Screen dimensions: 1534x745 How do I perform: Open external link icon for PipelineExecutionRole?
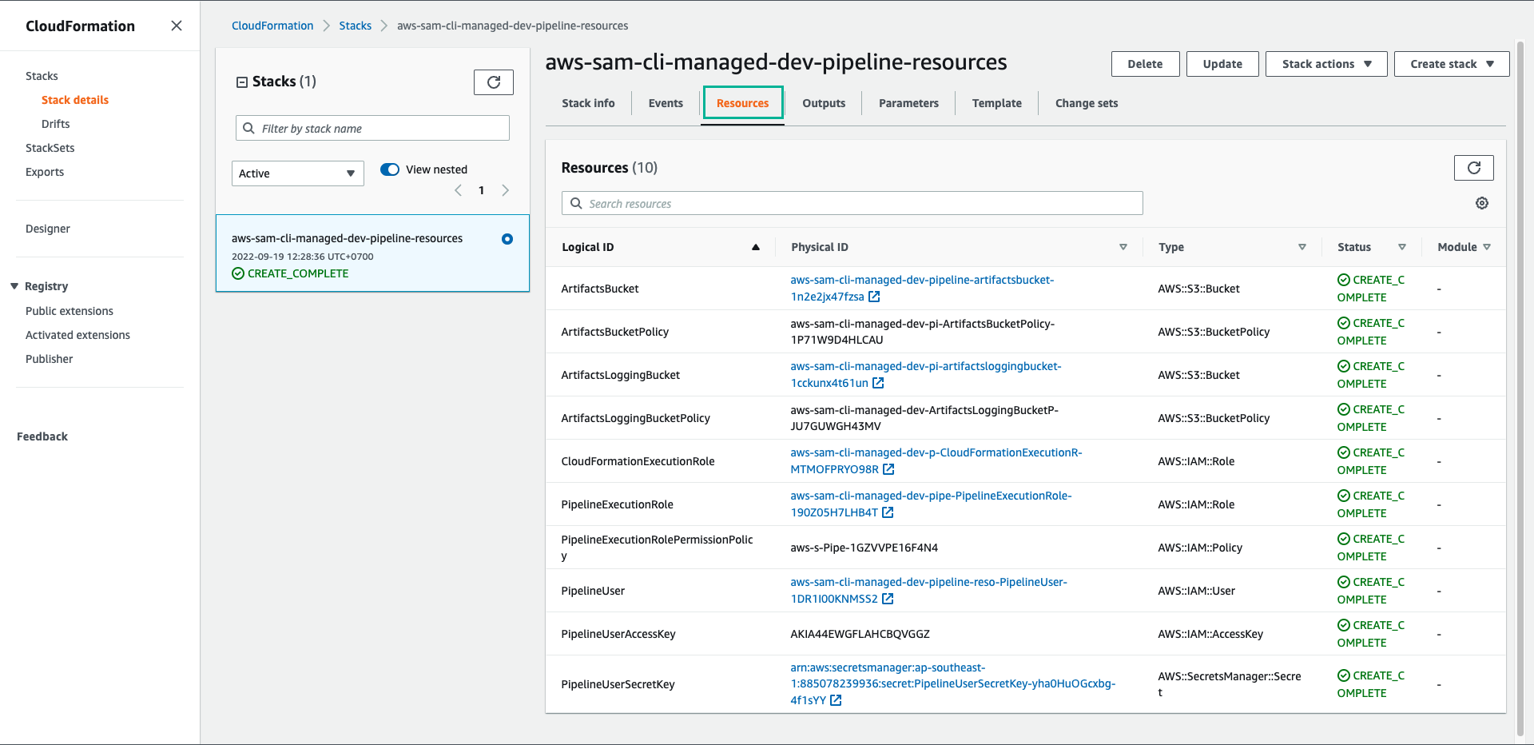click(888, 512)
